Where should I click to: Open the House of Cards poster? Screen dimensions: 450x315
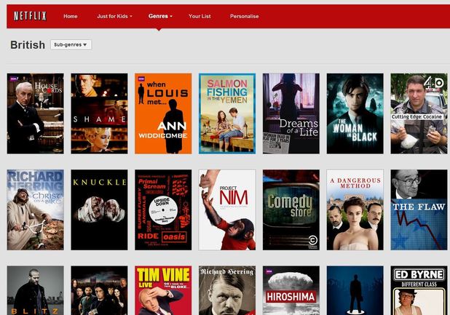(x=35, y=113)
